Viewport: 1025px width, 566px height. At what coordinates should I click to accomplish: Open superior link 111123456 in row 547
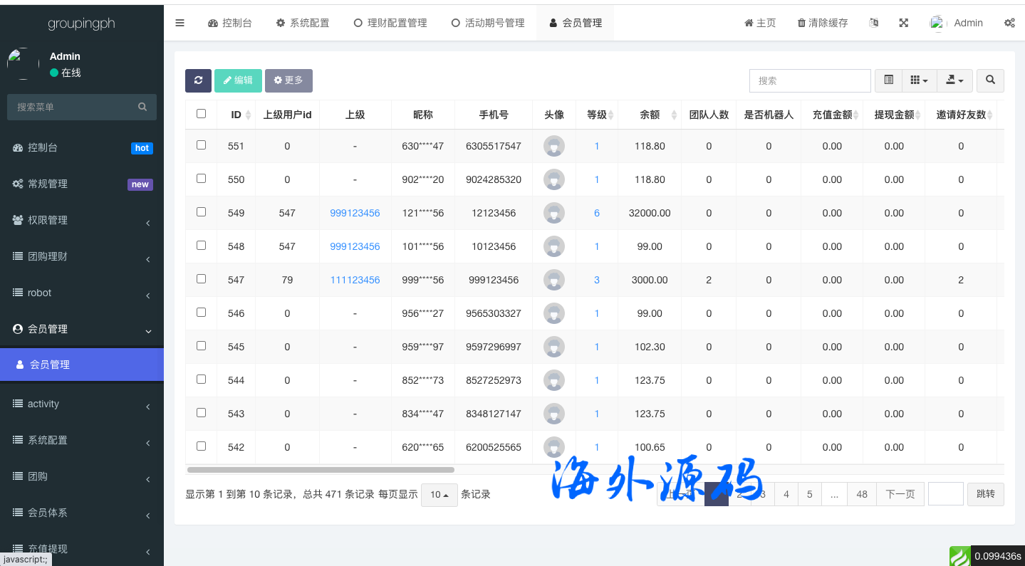click(x=355, y=280)
